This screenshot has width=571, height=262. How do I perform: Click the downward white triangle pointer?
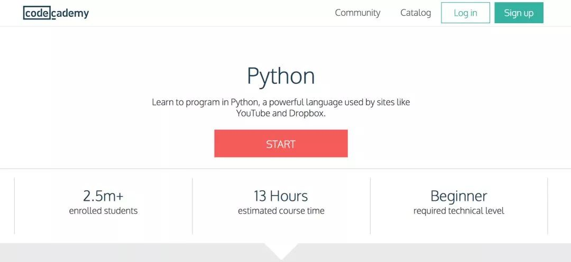(x=281, y=249)
